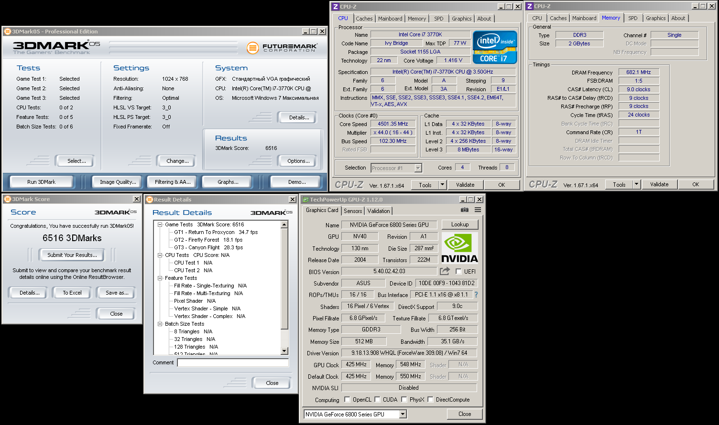The width and height of the screenshot is (719, 425).
Task: Open the Mainboard tab in left CPU-Z
Action: [390, 19]
